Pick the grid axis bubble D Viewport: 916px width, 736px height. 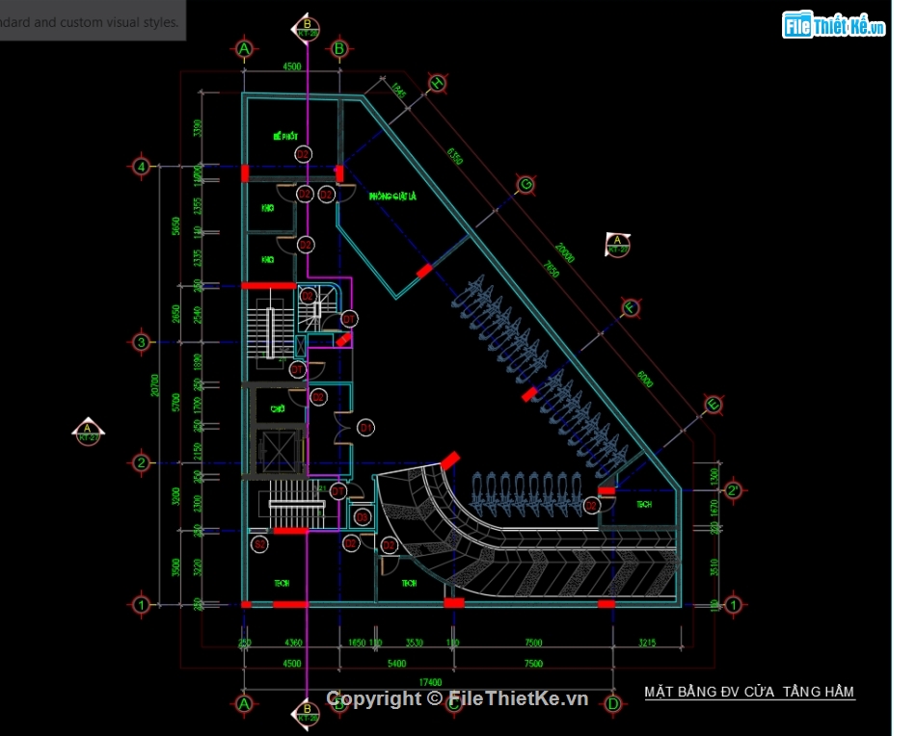613,704
